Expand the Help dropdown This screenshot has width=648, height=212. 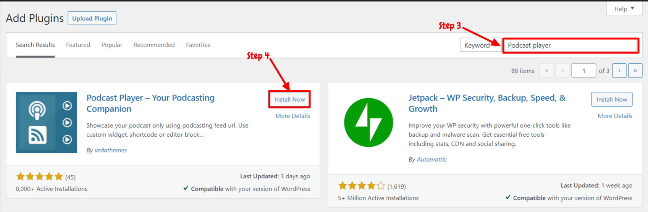[624, 9]
